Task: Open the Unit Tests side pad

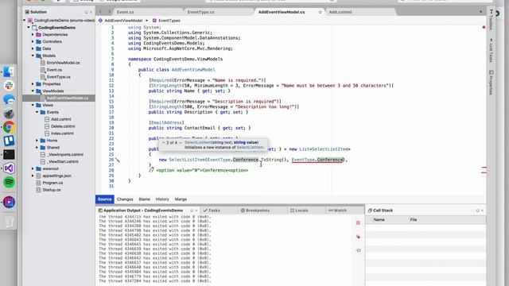Action: pos(492,50)
